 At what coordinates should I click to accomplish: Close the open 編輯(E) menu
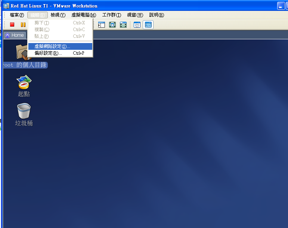(x=37, y=15)
